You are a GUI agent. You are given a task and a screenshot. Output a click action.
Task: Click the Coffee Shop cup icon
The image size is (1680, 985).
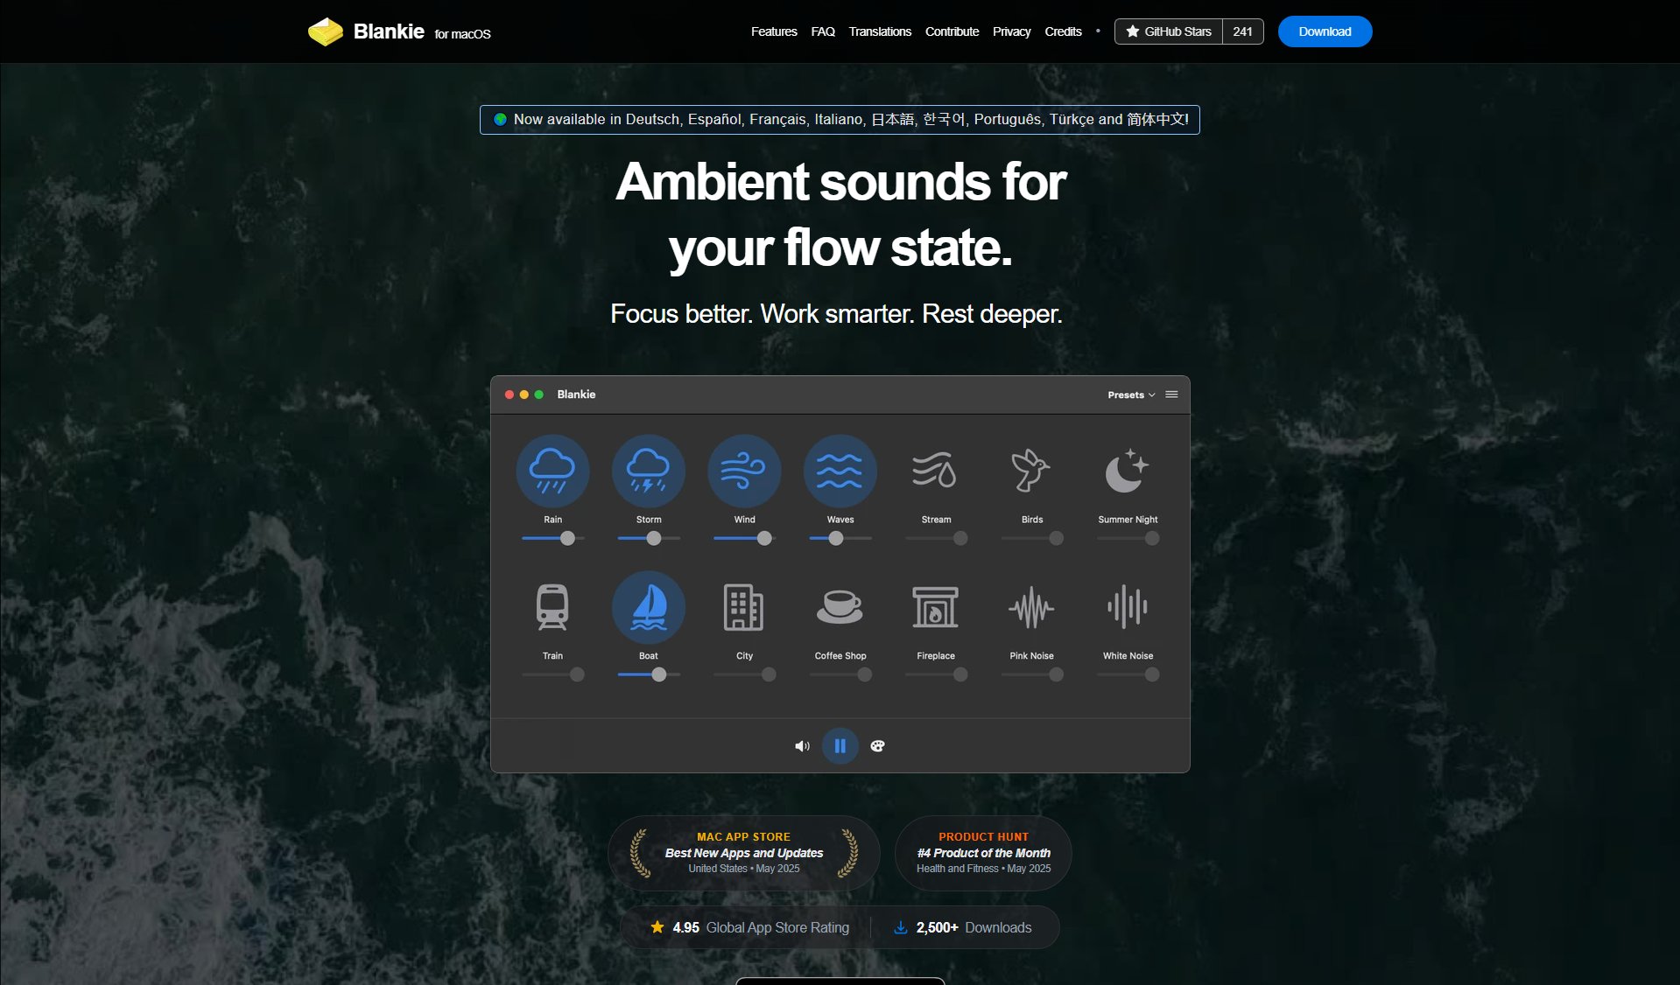pos(840,607)
